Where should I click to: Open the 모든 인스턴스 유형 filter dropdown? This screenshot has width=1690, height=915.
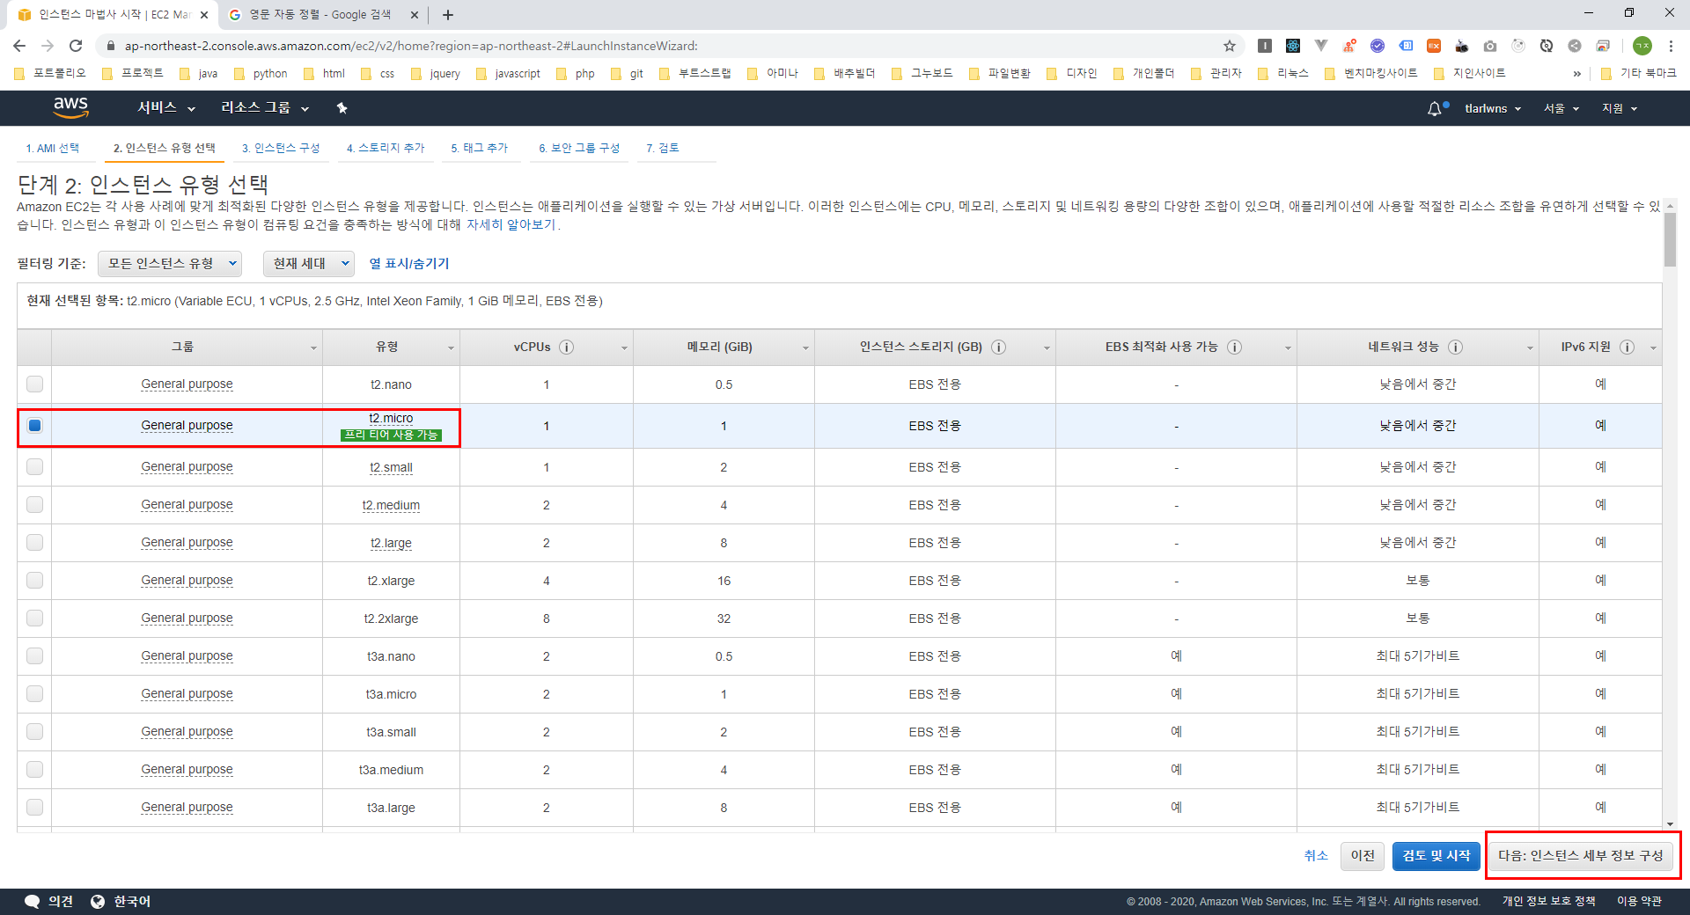click(170, 263)
